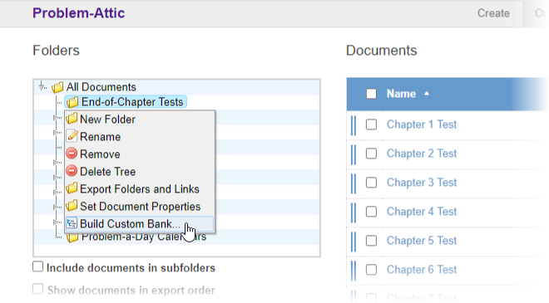Screen dimensions: 549x303
Task: Enable Include documents in subfolders
Action: click(x=37, y=267)
